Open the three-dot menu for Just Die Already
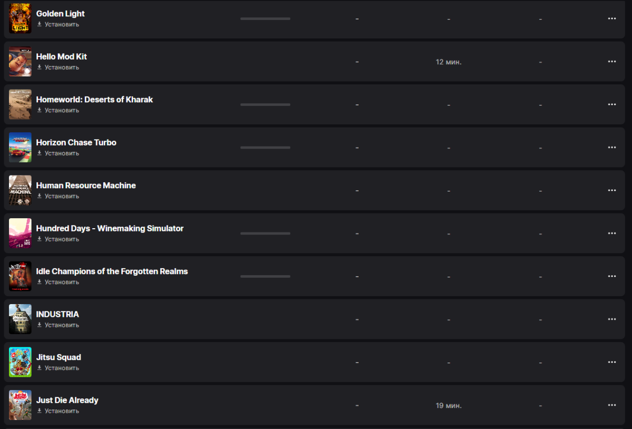632x429 pixels. [611, 405]
